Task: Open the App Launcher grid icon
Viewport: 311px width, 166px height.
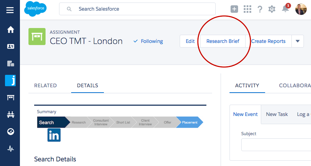Action: [x=247, y=9]
